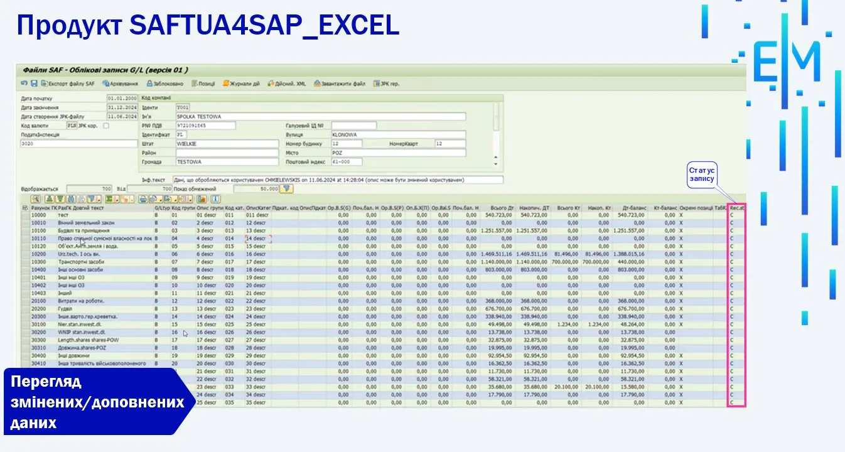Click the select-all icon at the grid's top-left corner
The image size is (845, 452).
(x=24, y=208)
